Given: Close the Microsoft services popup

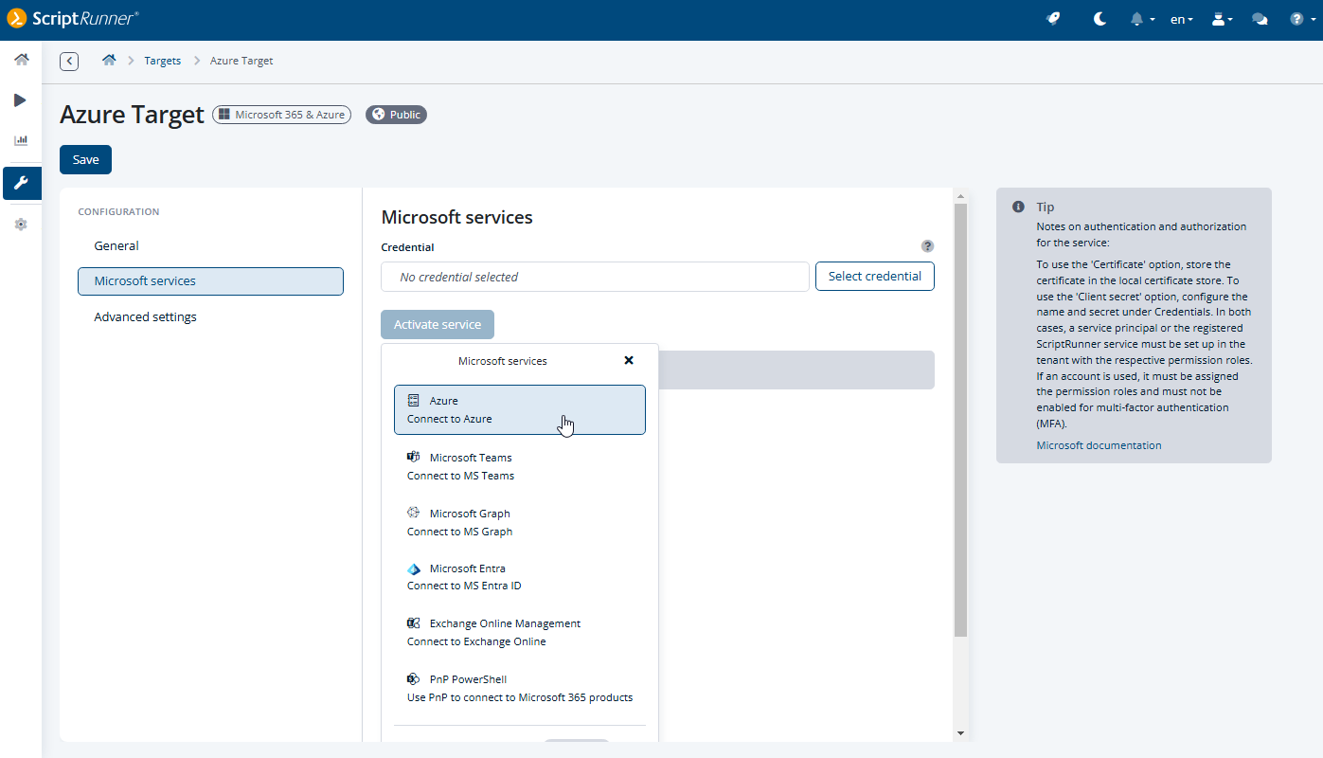Looking at the screenshot, I should click(x=629, y=360).
